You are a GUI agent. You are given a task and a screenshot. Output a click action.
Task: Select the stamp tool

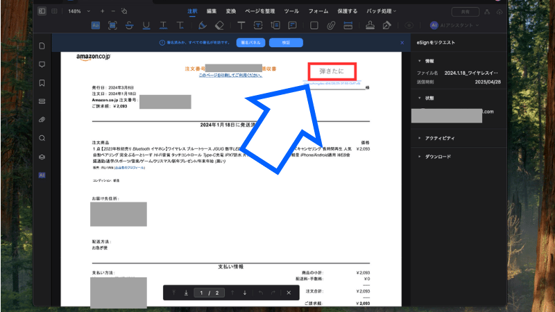click(x=370, y=25)
